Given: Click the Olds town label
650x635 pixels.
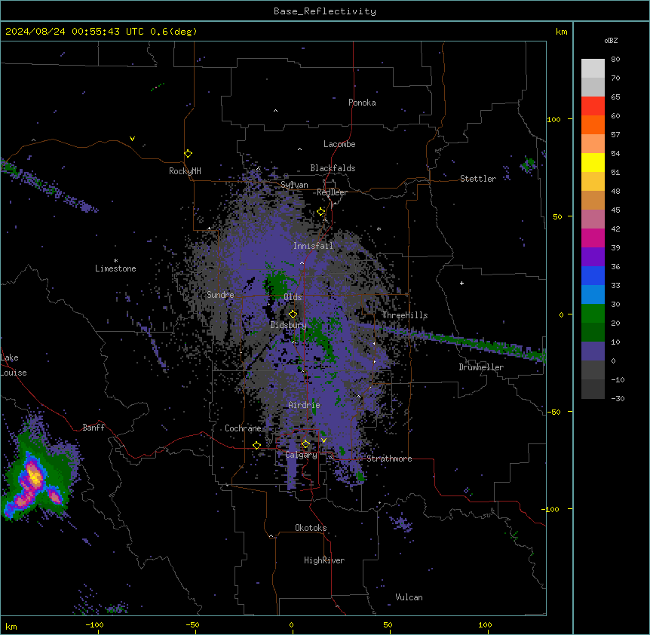Looking at the screenshot, I should pyautogui.click(x=293, y=297).
